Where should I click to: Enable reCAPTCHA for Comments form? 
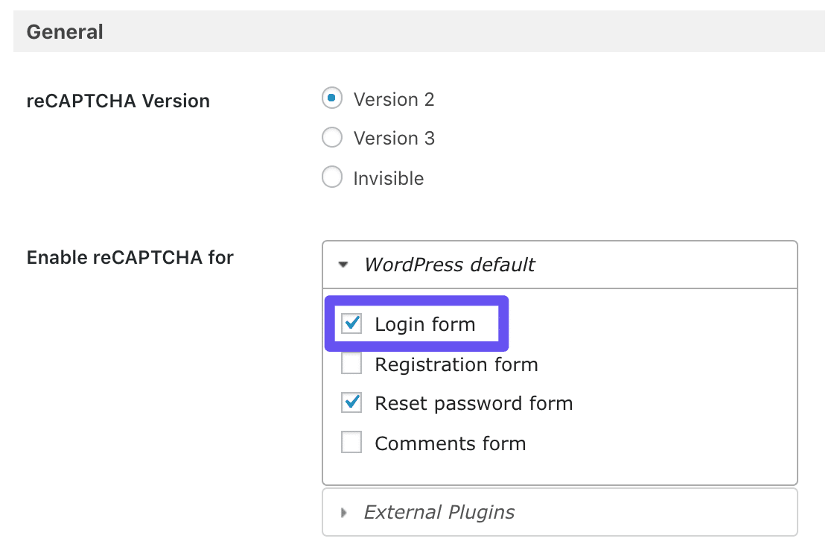[351, 442]
